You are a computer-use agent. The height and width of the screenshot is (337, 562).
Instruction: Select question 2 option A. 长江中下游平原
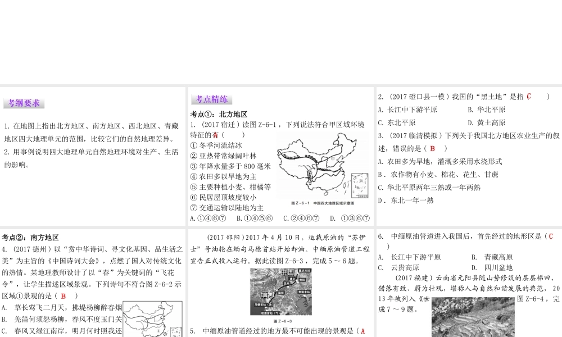pos(407,110)
